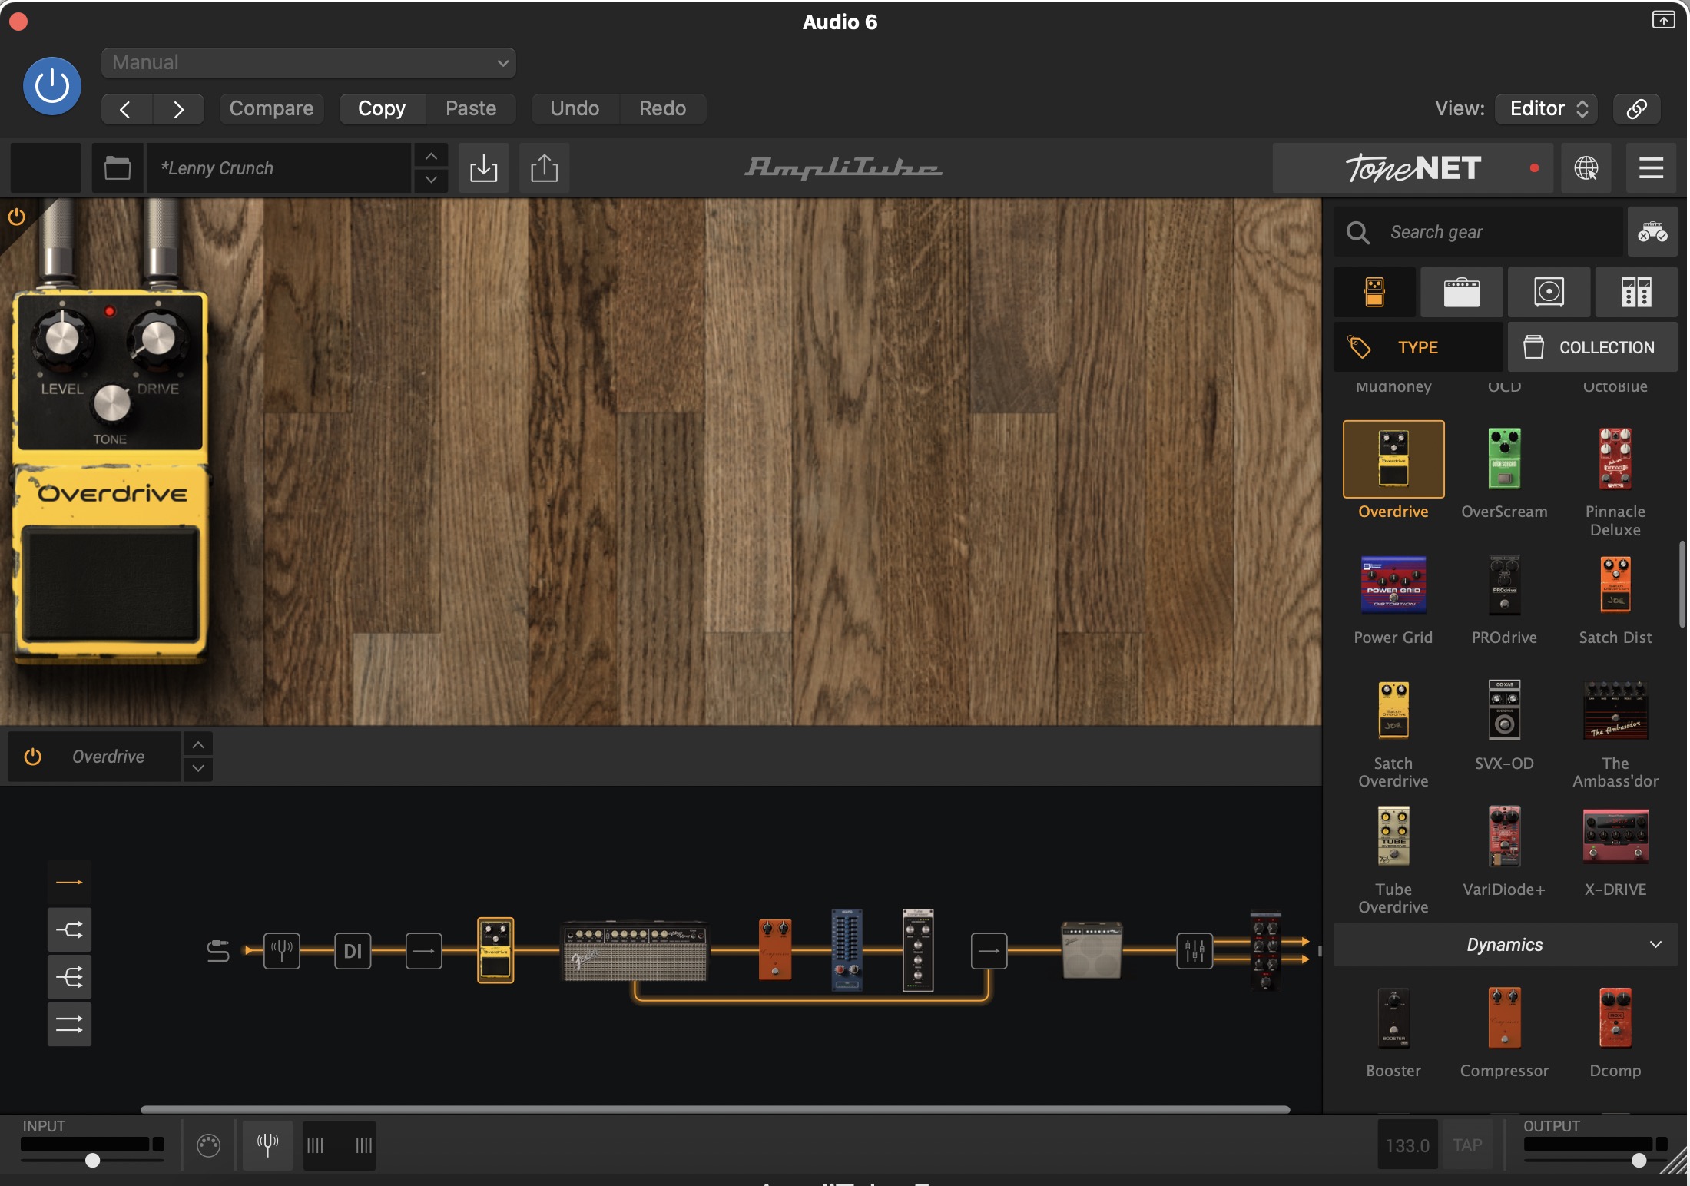
Task: Select the cabinet speaker gear tab
Action: pyautogui.click(x=1549, y=292)
